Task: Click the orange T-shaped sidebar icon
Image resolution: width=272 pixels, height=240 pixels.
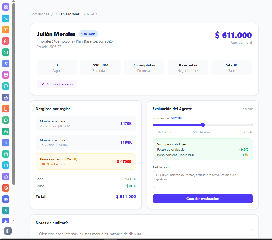Action: 6,30
